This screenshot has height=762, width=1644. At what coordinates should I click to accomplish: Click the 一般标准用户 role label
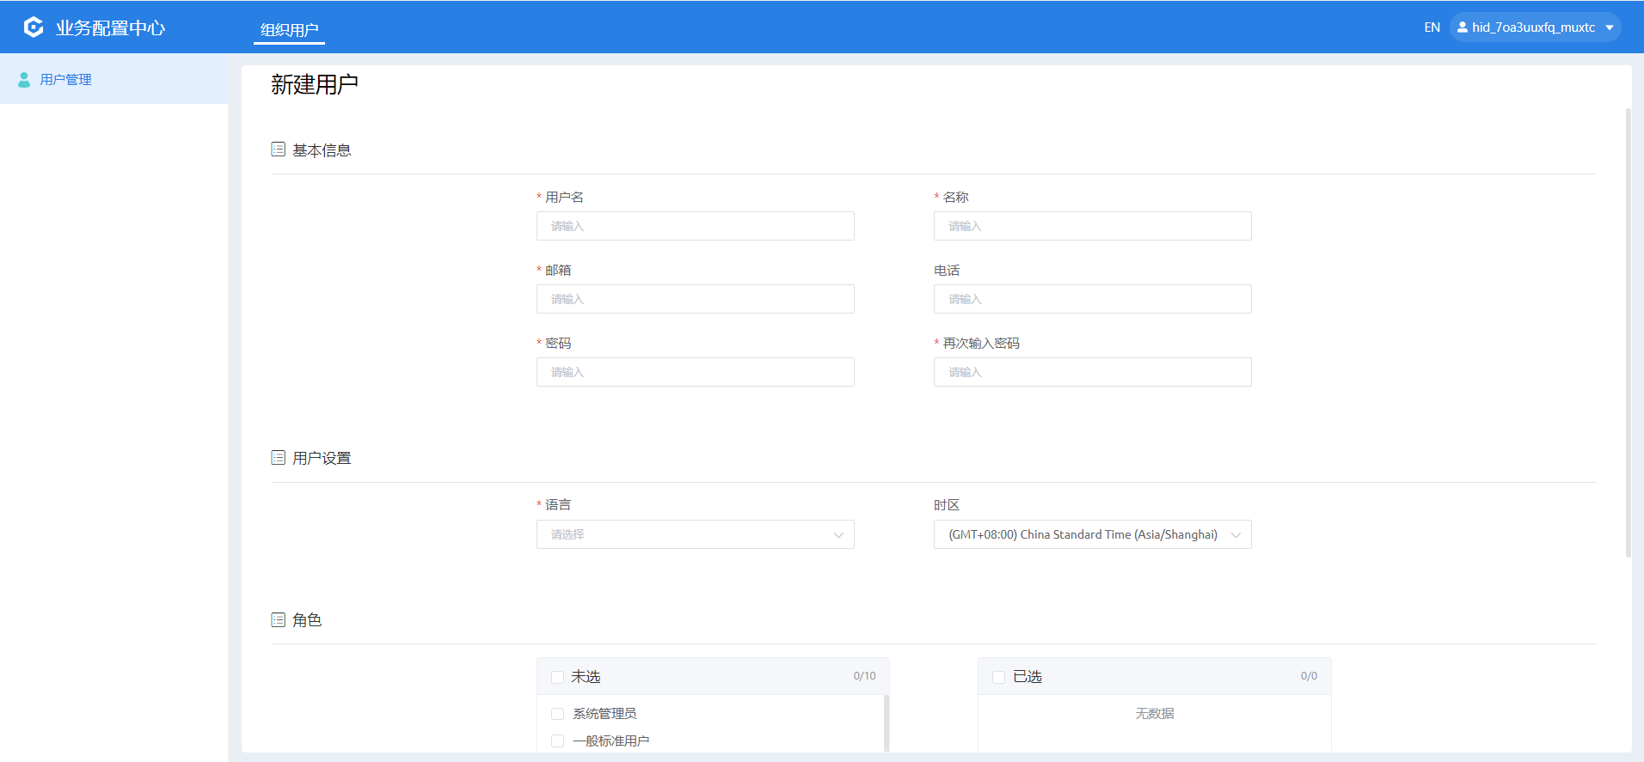611,741
